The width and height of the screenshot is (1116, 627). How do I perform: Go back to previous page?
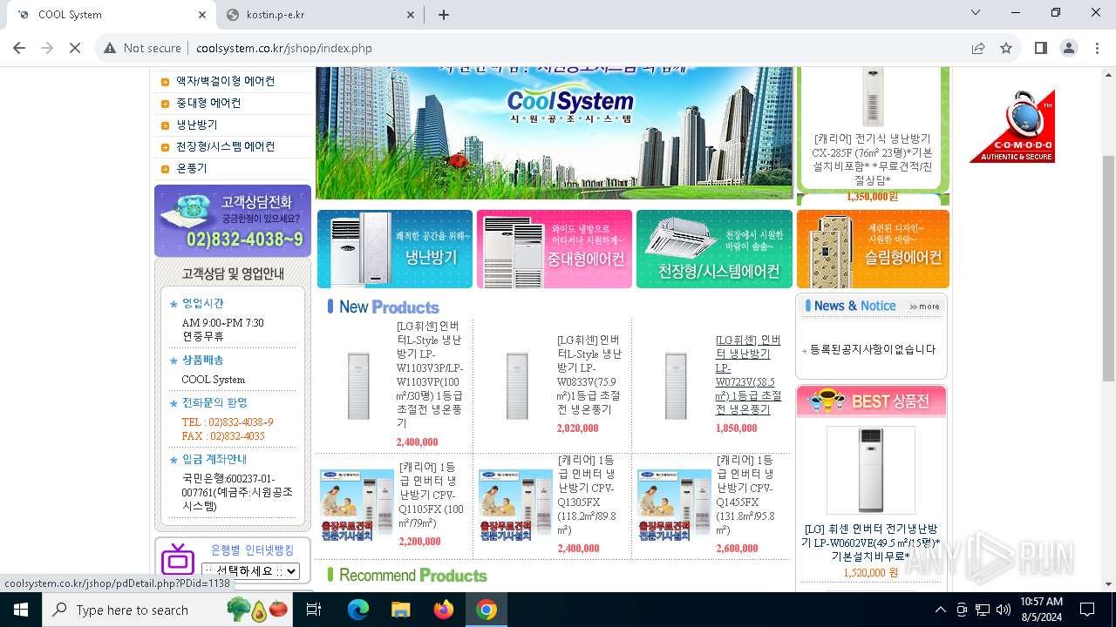coord(19,48)
